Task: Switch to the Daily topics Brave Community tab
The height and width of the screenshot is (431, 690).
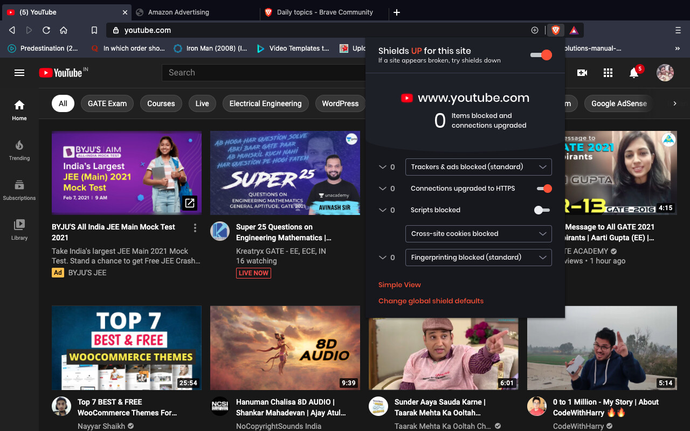Action: tap(325, 12)
